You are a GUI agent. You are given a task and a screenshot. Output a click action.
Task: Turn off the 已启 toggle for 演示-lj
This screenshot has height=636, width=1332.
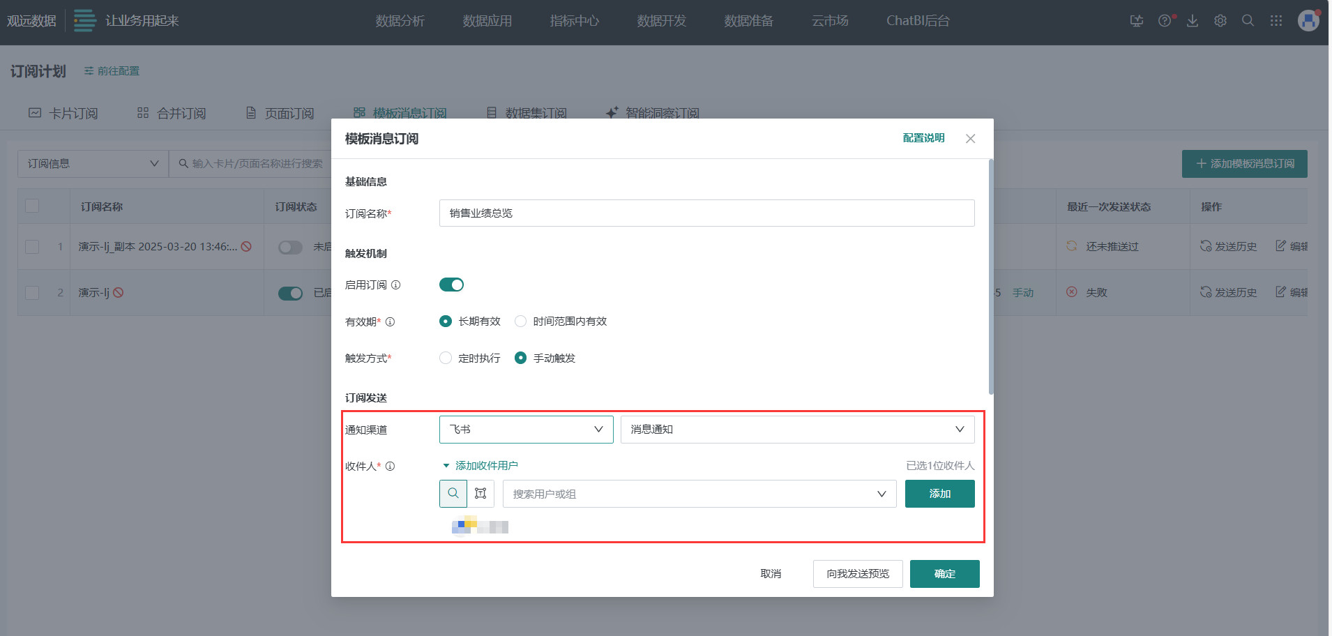click(x=290, y=292)
